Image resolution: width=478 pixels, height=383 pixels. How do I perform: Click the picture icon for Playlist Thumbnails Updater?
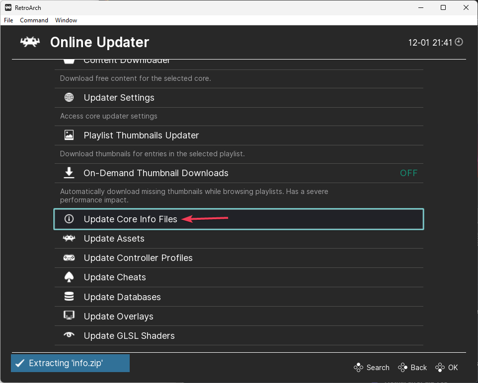click(69, 135)
